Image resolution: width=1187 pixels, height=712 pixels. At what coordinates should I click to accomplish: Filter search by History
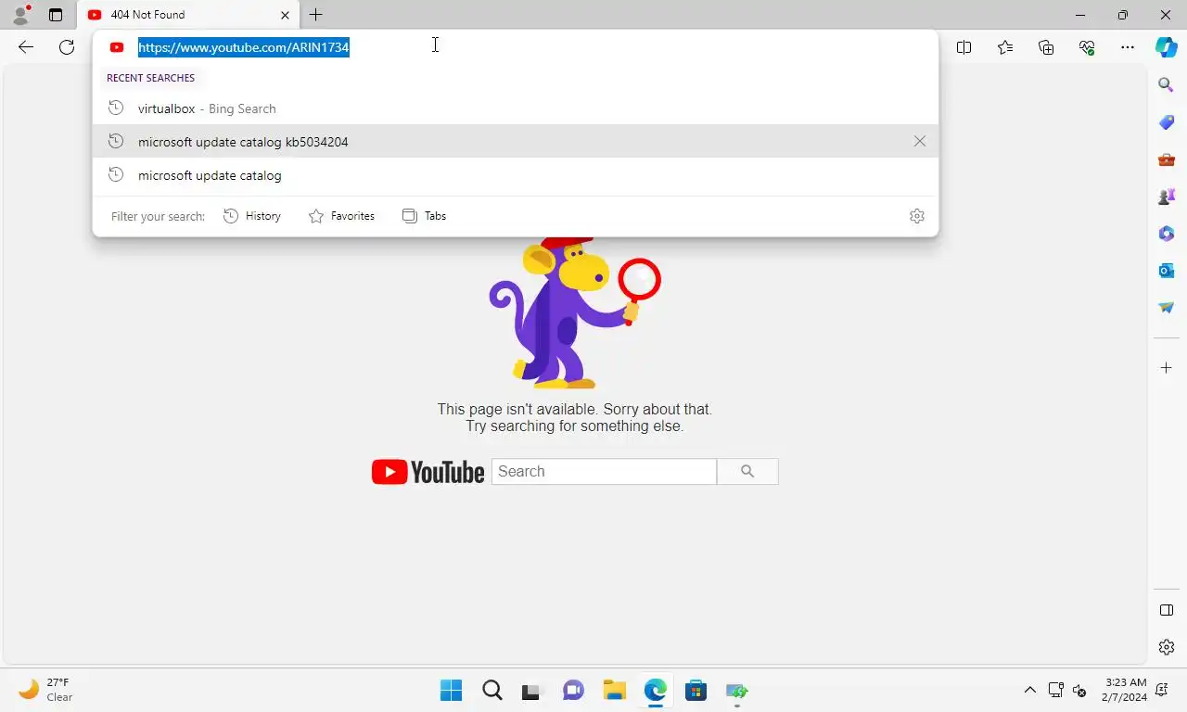(x=252, y=216)
